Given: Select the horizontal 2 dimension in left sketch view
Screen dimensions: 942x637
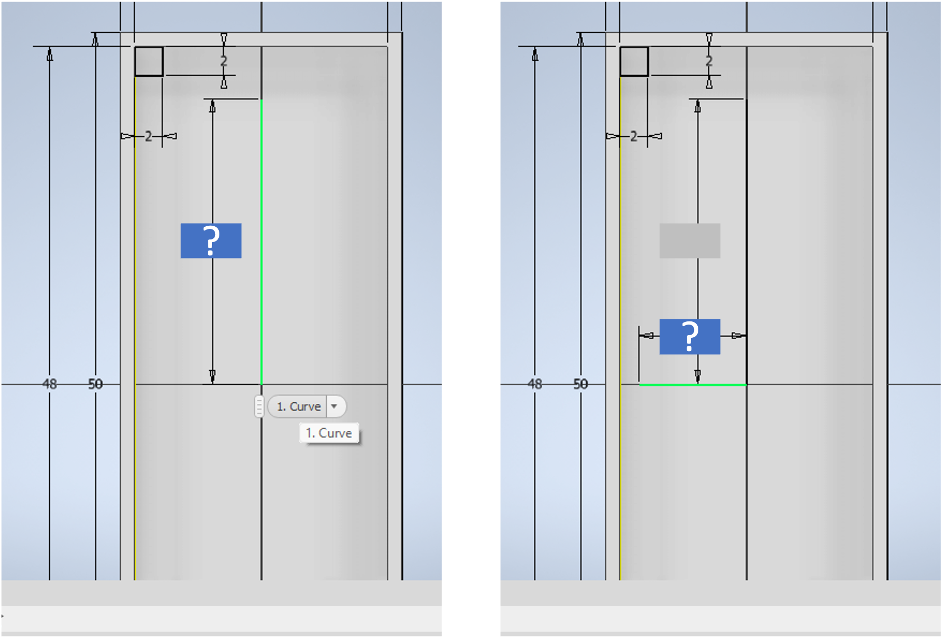Looking at the screenshot, I should [x=149, y=136].
